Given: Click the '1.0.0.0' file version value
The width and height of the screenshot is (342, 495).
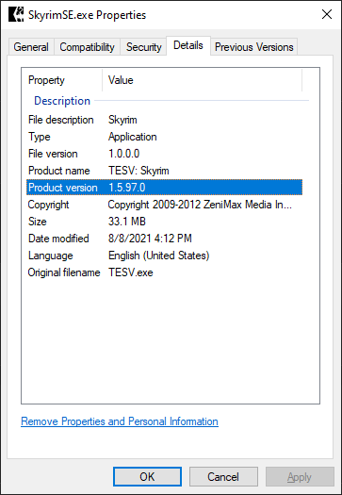Looking at the screenshot, I should click(x=124, y=154).
